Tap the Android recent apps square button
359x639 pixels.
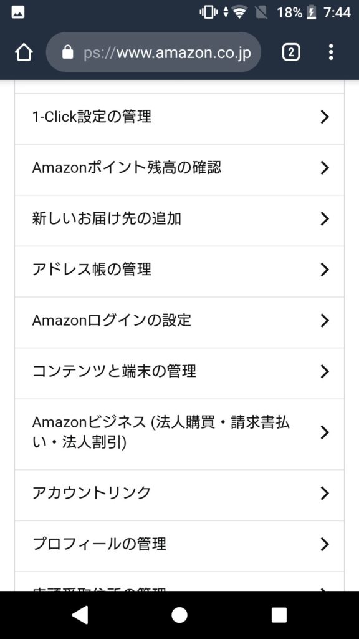coord(279,615)
